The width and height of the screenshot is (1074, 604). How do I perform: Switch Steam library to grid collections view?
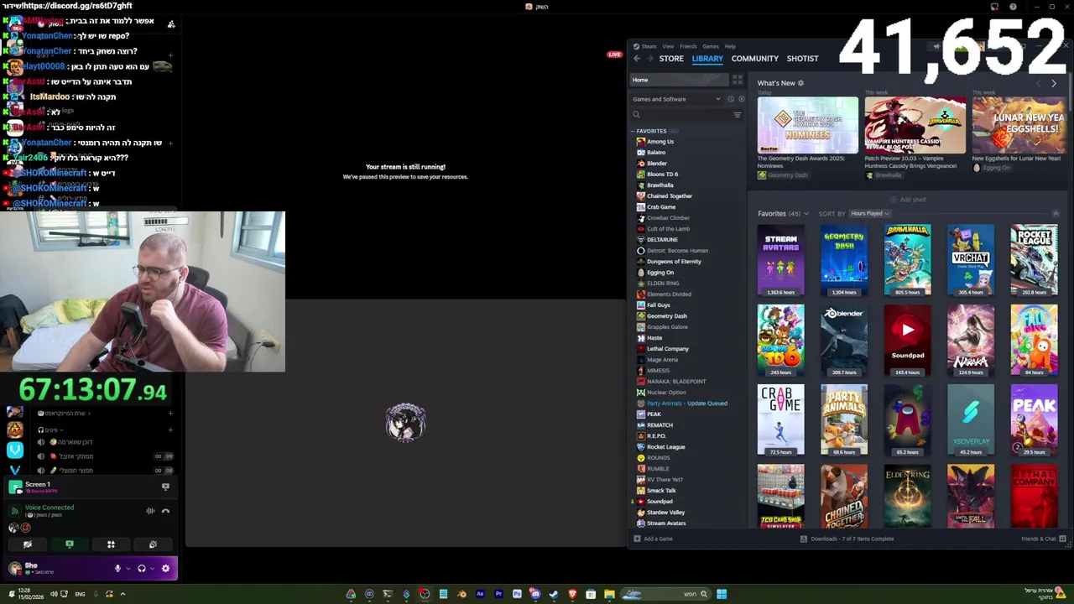(x=738, y=80)
